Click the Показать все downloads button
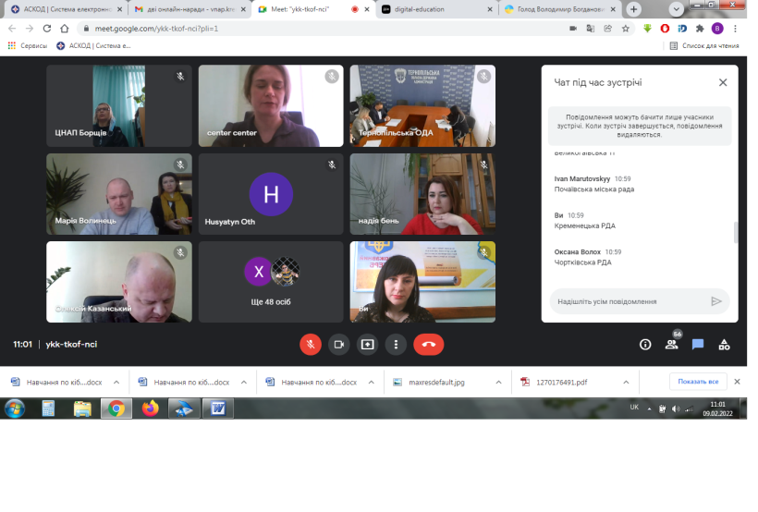The height and width of the screenshot is (512, 758). pos(698,382)
